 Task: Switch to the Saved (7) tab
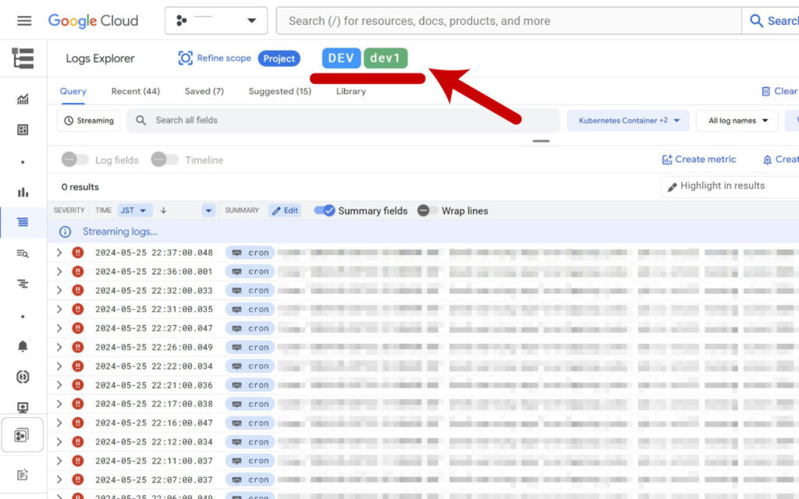204,91
